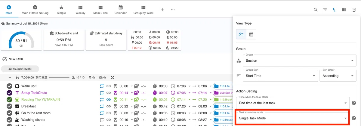Click the clock icon on the Go to the rest room row
Viewport: 361px width, 126px height.
point(173,113)
